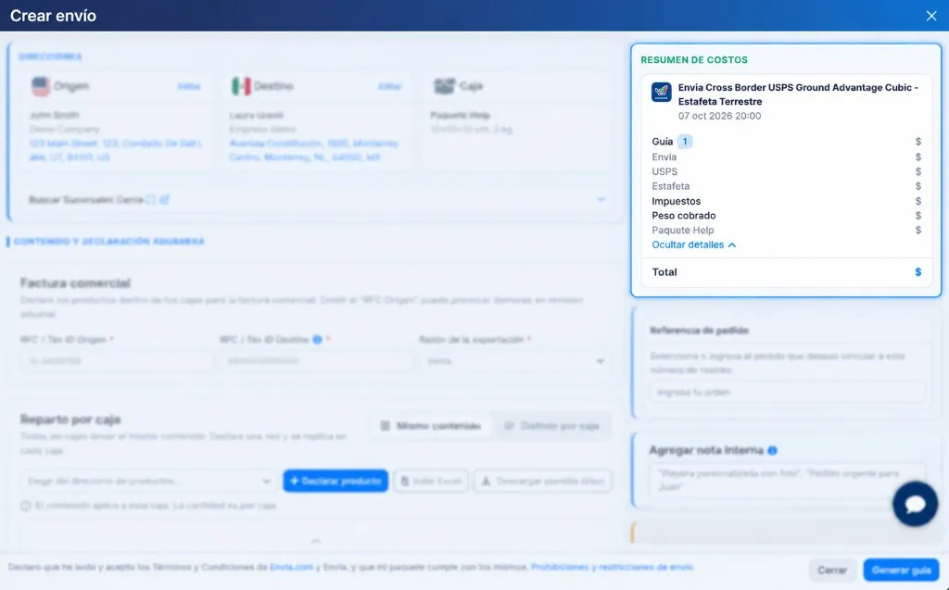949x590 pixels.
Task: Click the box icon beside Caja
Action: (x=444, y=86)
